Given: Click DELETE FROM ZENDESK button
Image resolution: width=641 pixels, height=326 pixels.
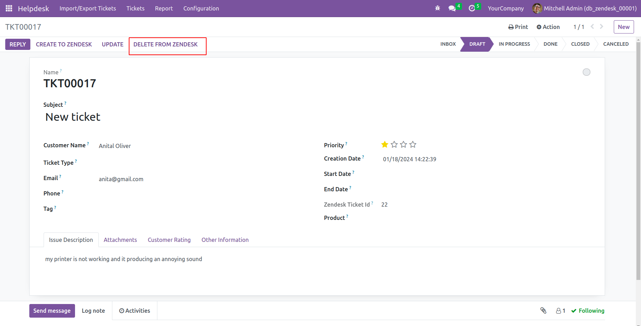Looking at the screenshot, I should click(165, 44).
